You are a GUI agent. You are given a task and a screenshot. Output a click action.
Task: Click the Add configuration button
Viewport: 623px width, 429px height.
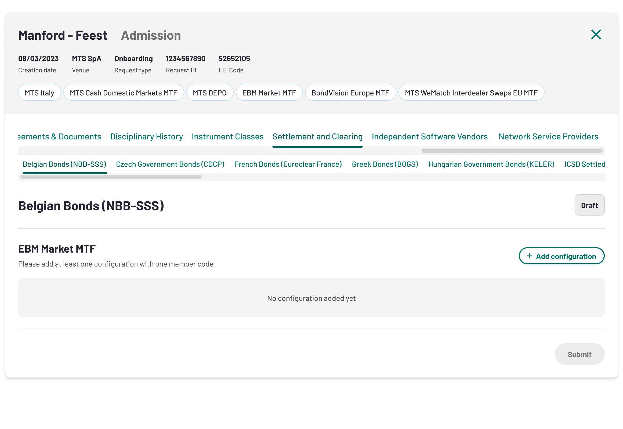click(562, 256)
